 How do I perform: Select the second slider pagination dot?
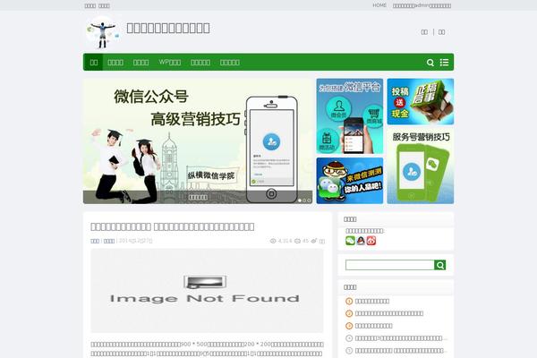304,200
